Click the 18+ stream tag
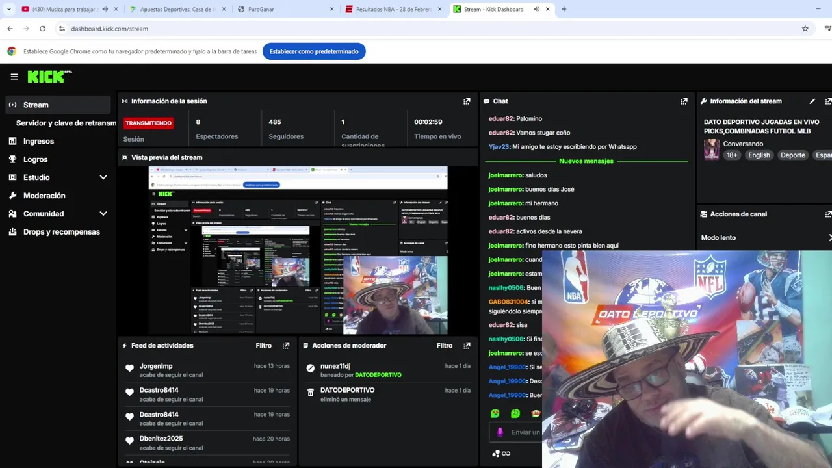The height and width of the screenshot is (468, 832). (x=732, y=155)
